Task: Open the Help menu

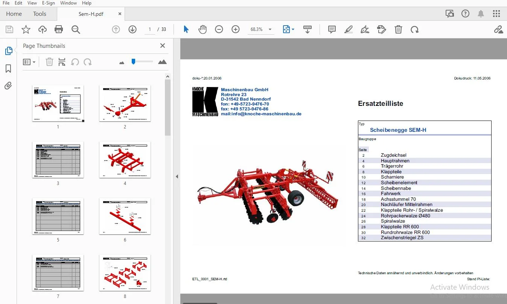Action: (x=87, y=3)
